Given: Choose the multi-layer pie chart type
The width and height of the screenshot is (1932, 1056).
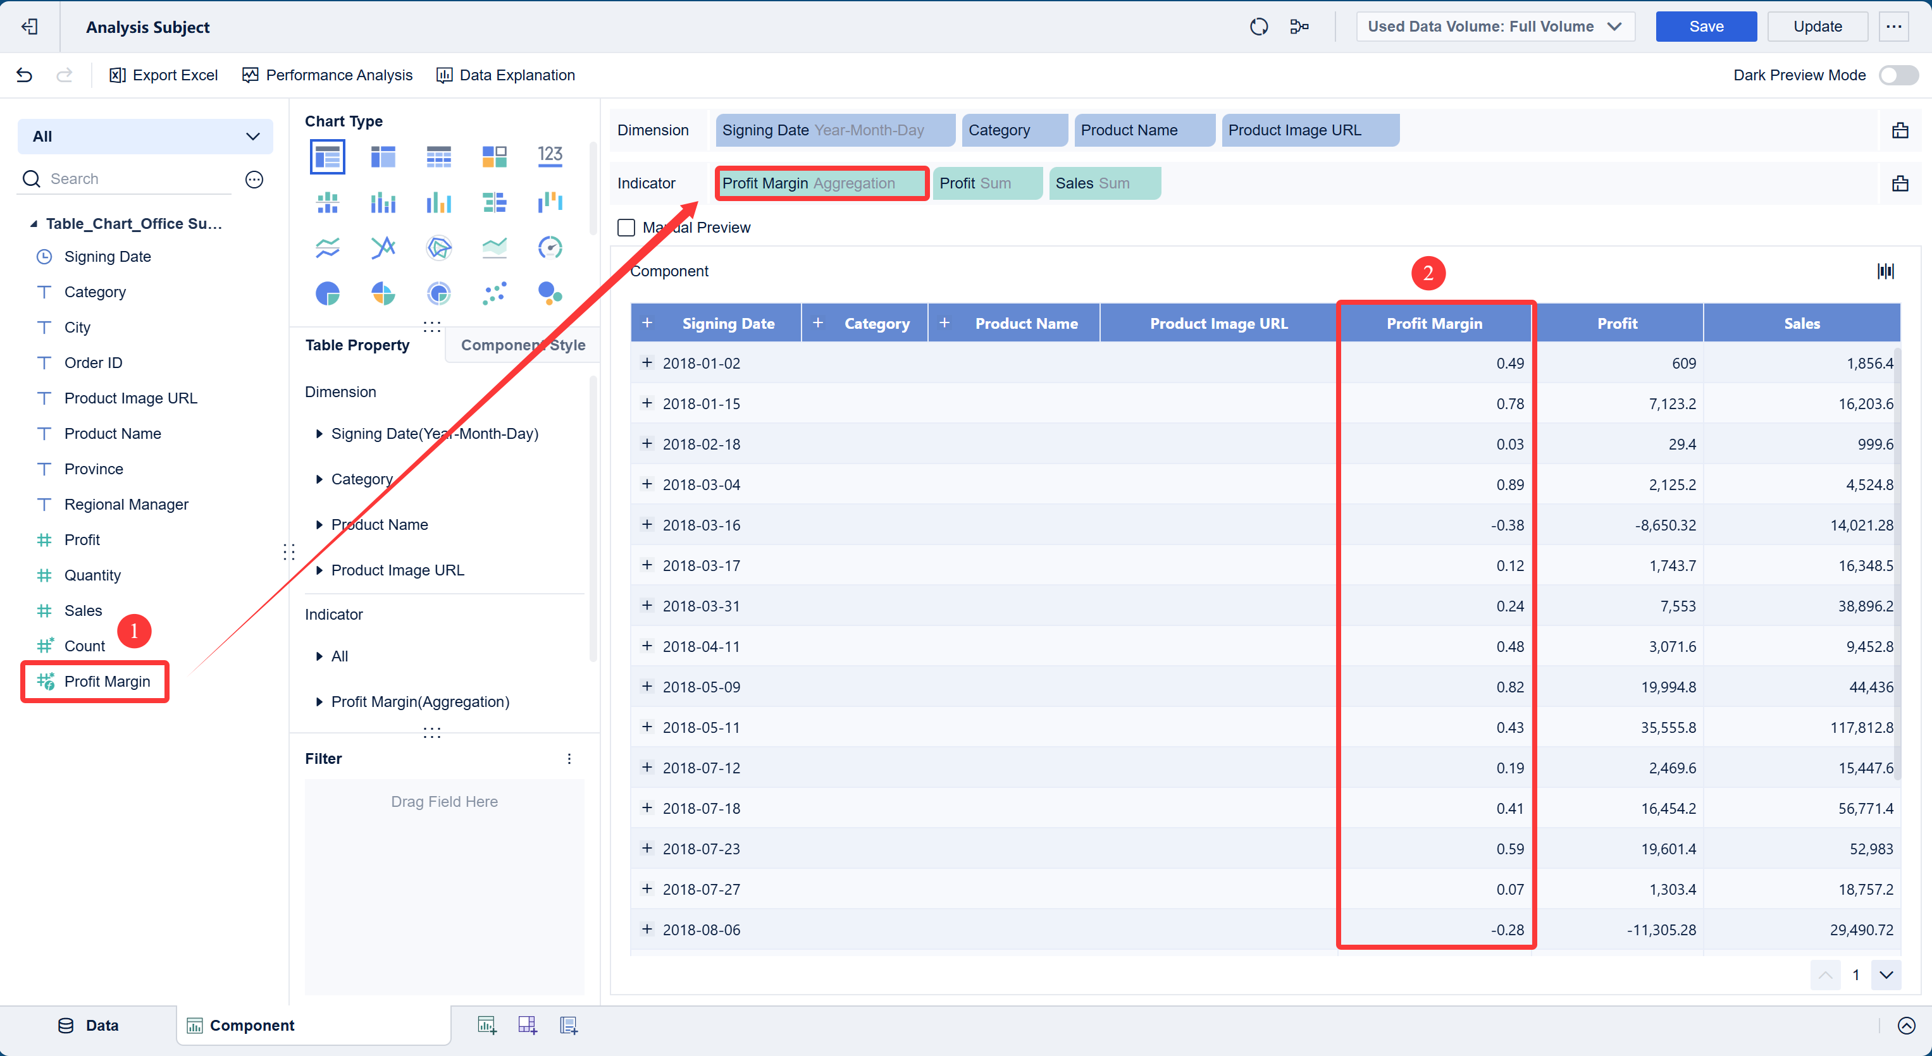Looking at the screenshot, I should [439, 293].
